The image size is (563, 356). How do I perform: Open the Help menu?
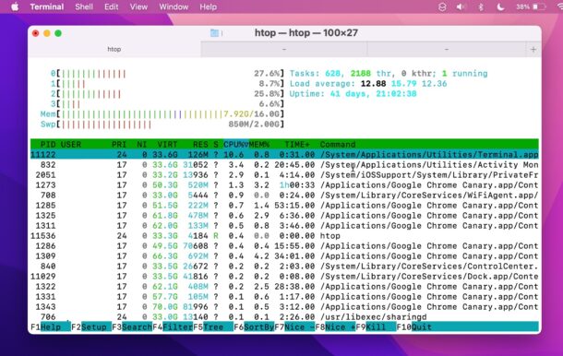209,6
